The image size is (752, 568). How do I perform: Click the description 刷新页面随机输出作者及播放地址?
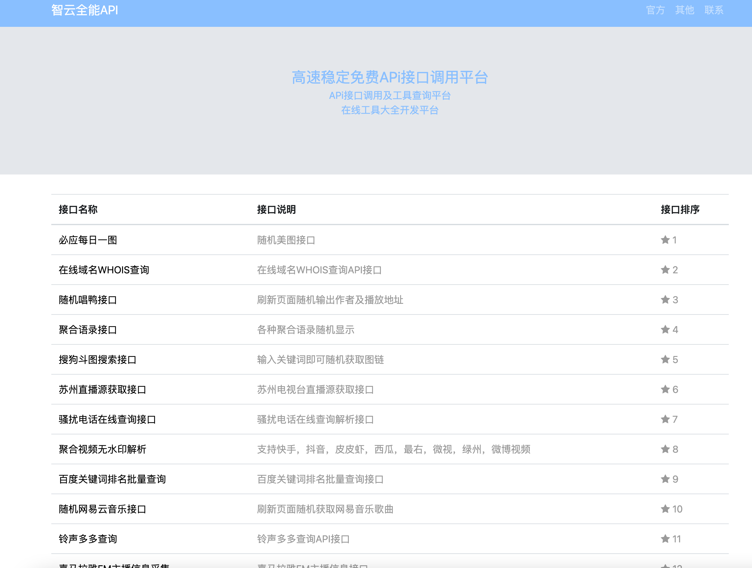pyautogui.click(x=330, y=300)
